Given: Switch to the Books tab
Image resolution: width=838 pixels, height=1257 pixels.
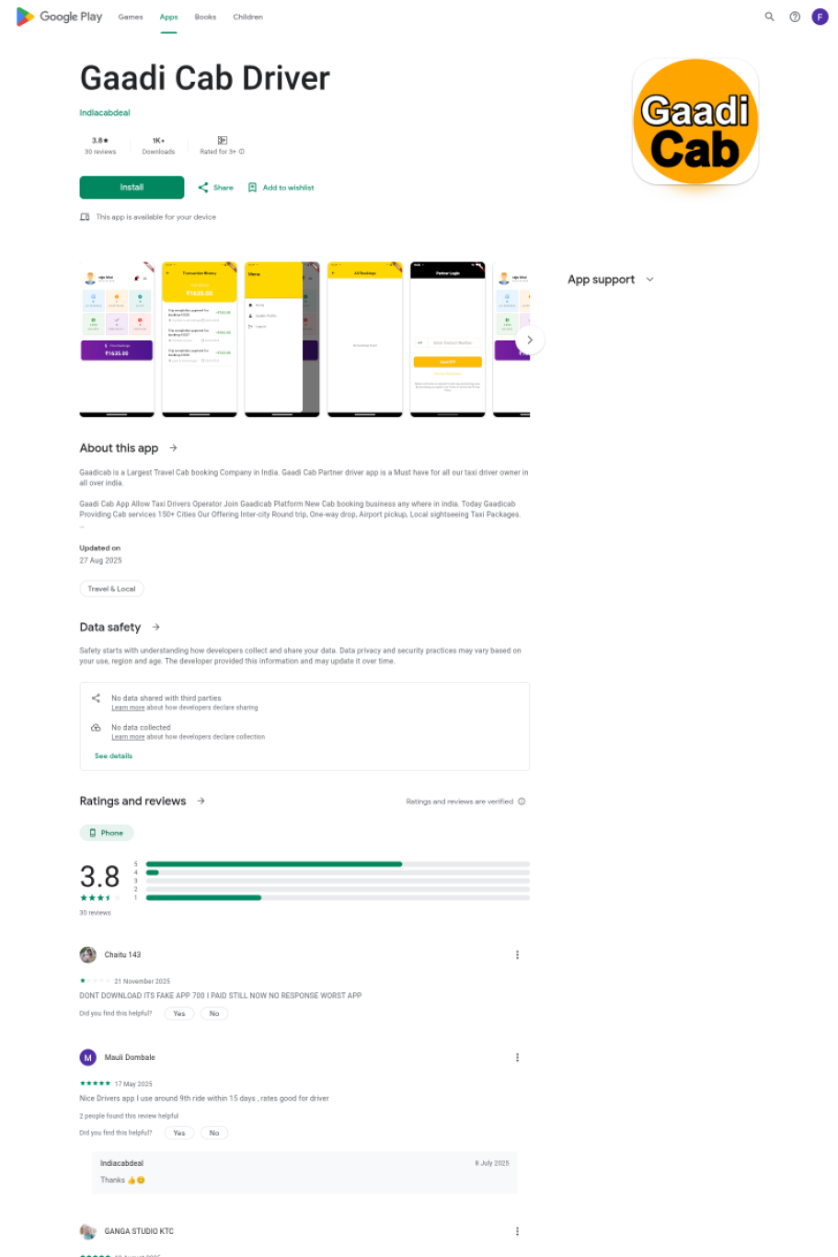Looking at the screenshot, I should coord(205,17).
